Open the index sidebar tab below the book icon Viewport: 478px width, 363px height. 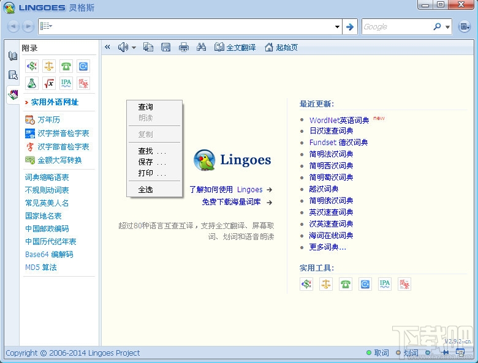[13, 75]
